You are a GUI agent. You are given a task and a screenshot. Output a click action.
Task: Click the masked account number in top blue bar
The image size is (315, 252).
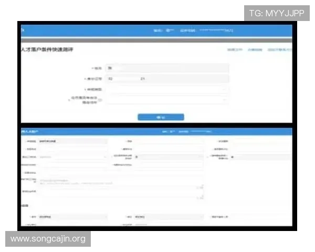pos(216,30)
